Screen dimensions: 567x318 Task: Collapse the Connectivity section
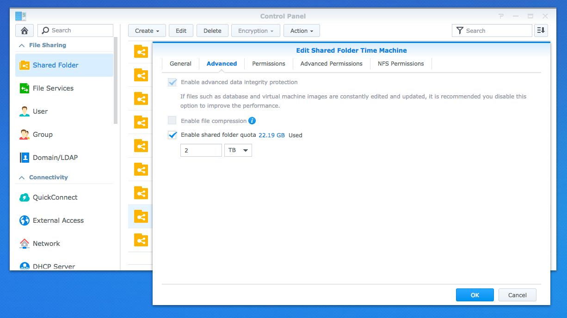(22, 177)
